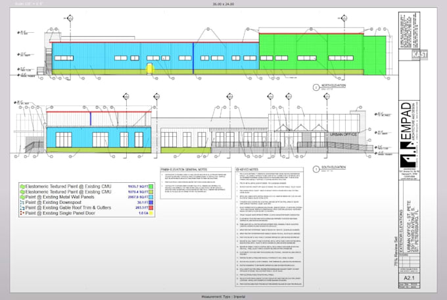Click the Paint @ Existing Gable Roof Trim & Gutters label
This screenshot has height=300, width=447.
pyautogui.click(x=68, y=208)
